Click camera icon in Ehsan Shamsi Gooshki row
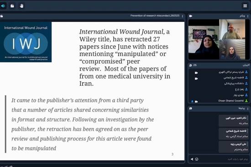 196,101
